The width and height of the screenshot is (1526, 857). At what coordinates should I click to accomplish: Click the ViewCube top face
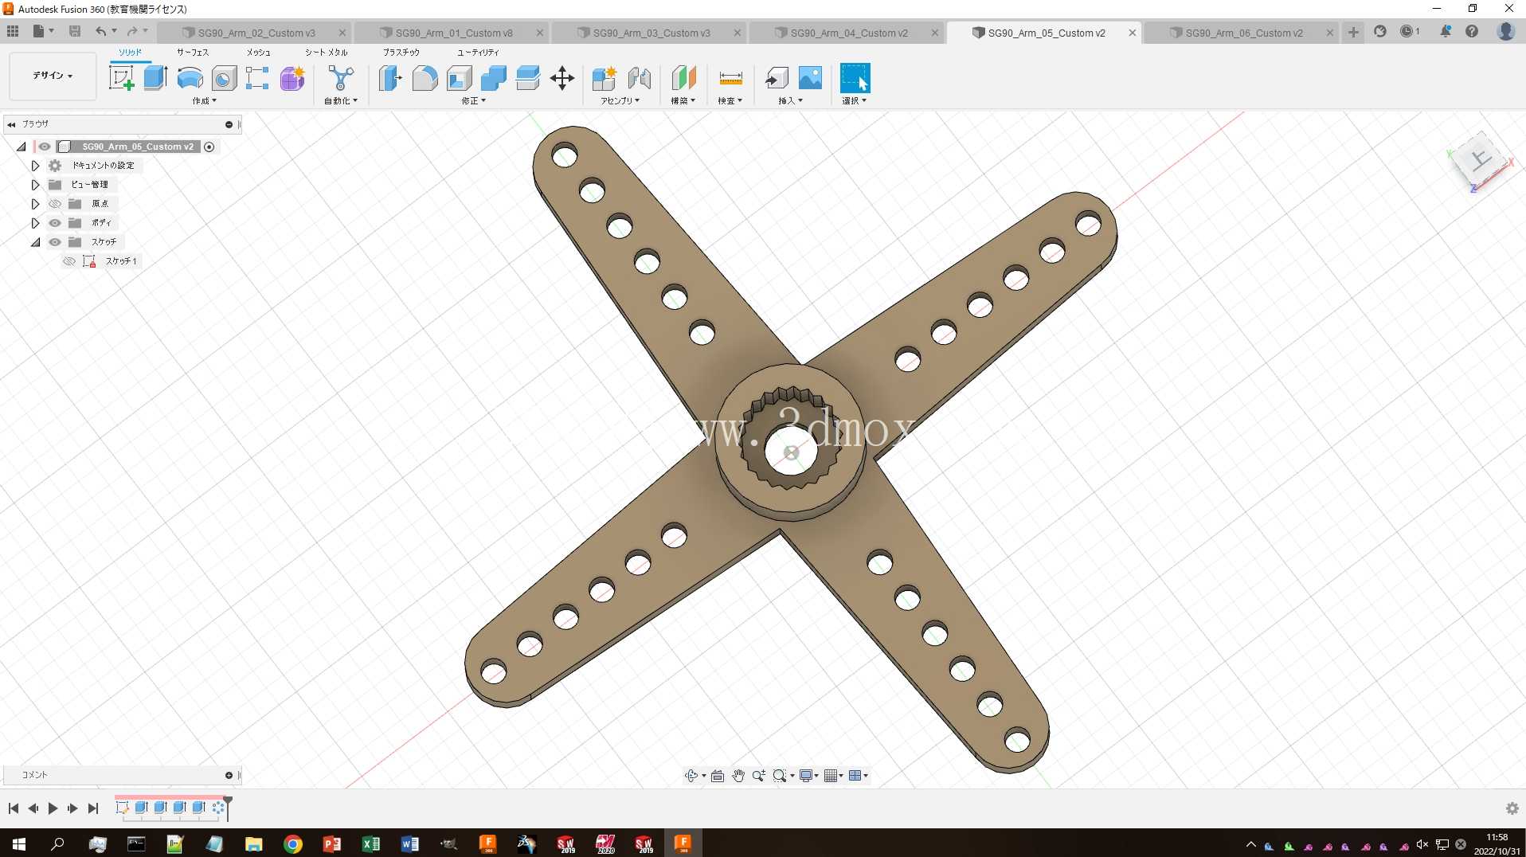pyautogui.click(x=1480, y=161)
